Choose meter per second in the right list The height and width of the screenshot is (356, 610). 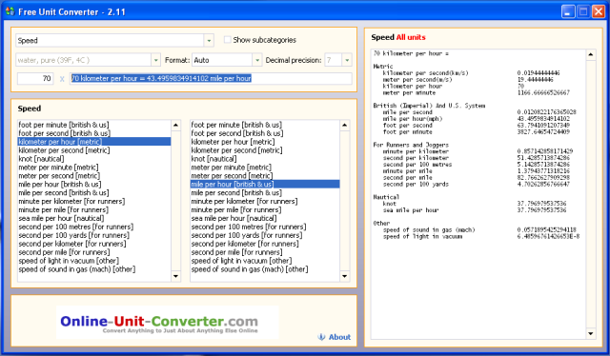click(265, 176)
